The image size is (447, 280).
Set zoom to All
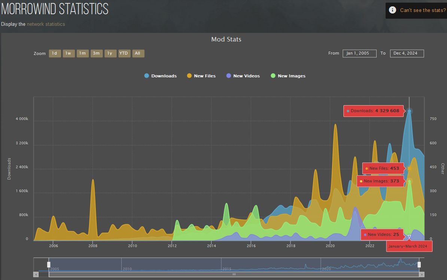point(138,53)
